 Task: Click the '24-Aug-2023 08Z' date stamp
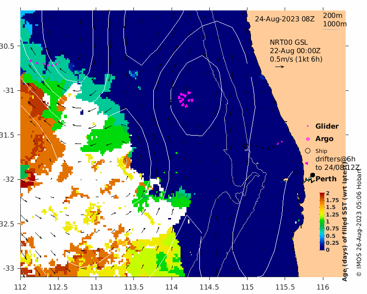coord(285,19)
